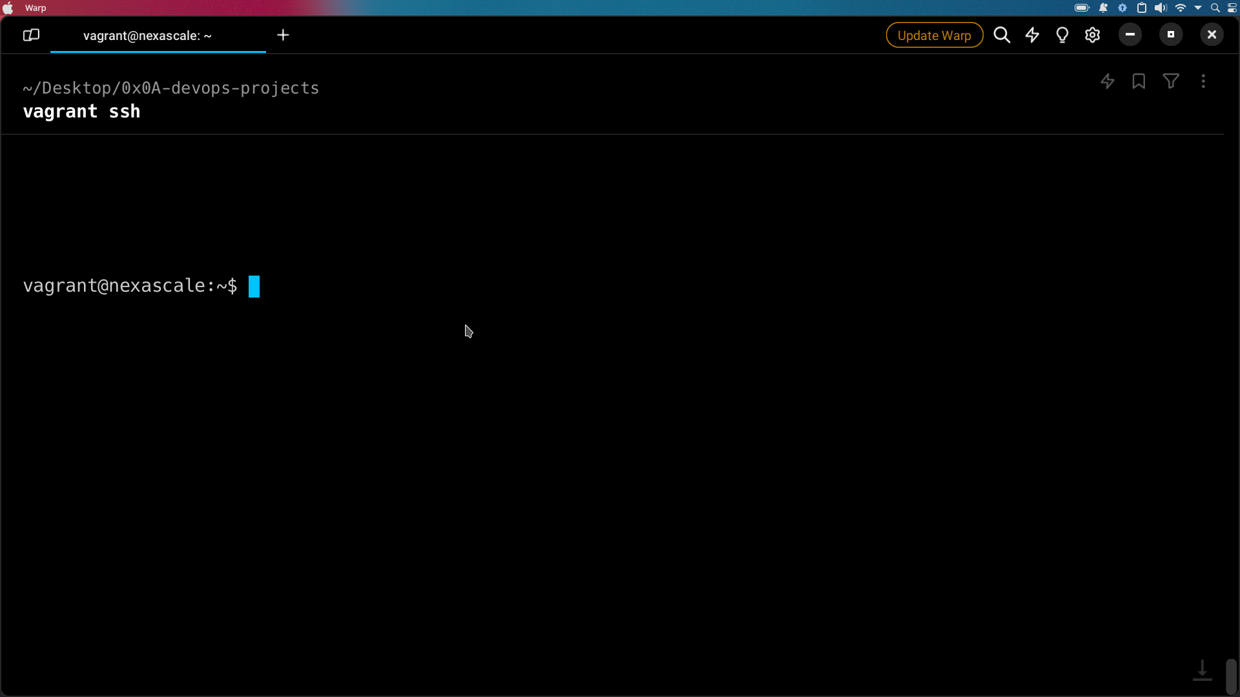Open the Warp search icon

pyautogui.click(x=1002, y=35)
